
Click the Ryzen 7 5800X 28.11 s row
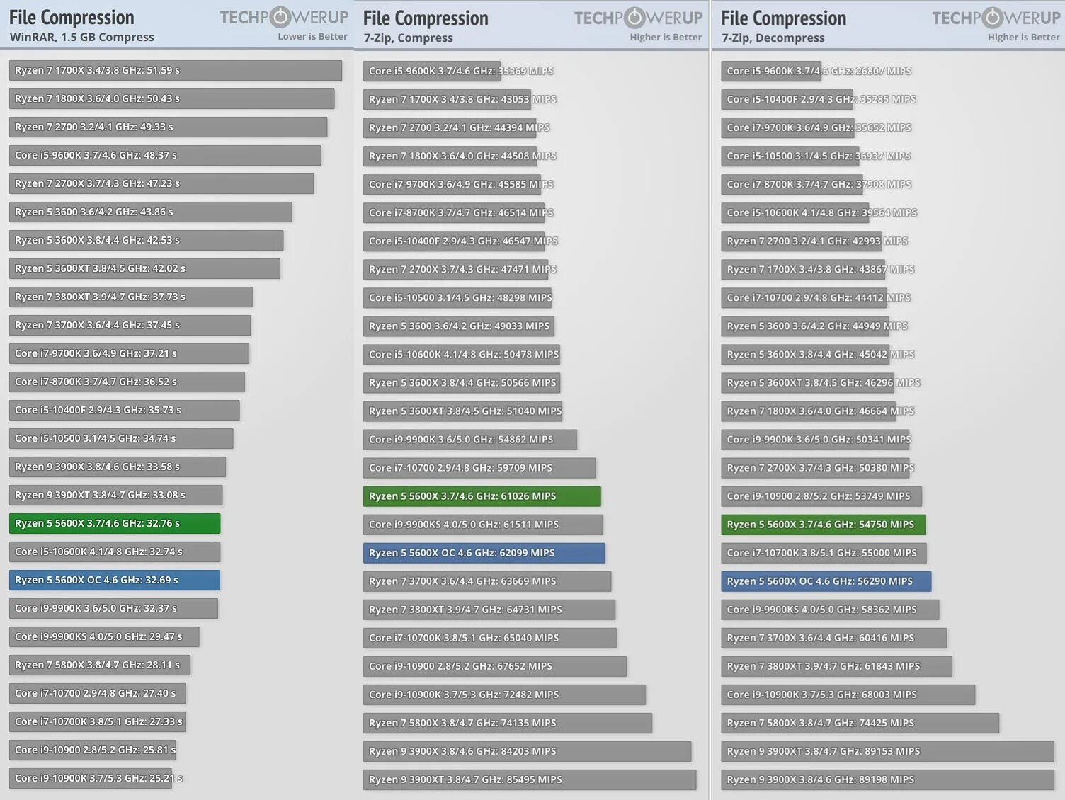pyautogui.click(x=100, y=665)
